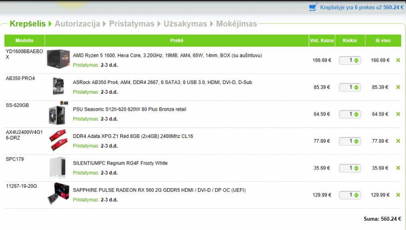Open the shopping cart icon in header
This screenshot has height=230, width=406.
click(313, 7)
